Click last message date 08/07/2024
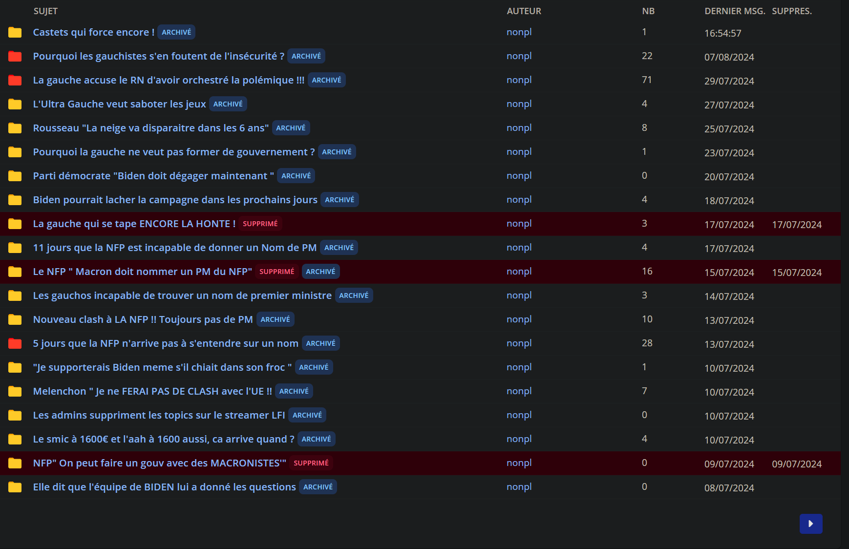The height and width of the screenshot is (549, 849). click(729, 488)
